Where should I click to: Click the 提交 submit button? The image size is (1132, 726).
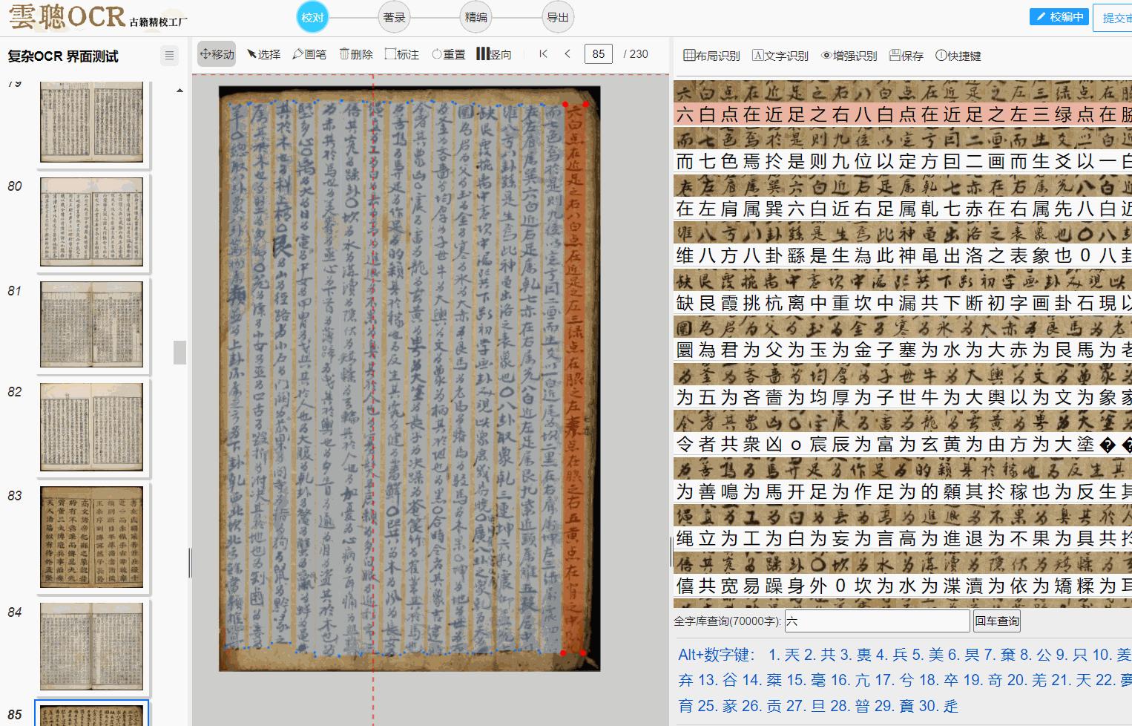[x=1113, y=18]
